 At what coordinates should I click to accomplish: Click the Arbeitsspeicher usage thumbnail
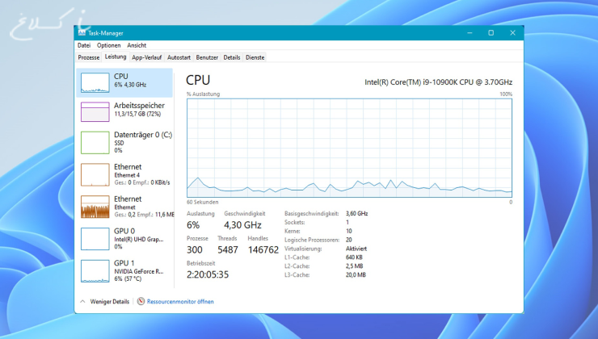pos(95,111)
